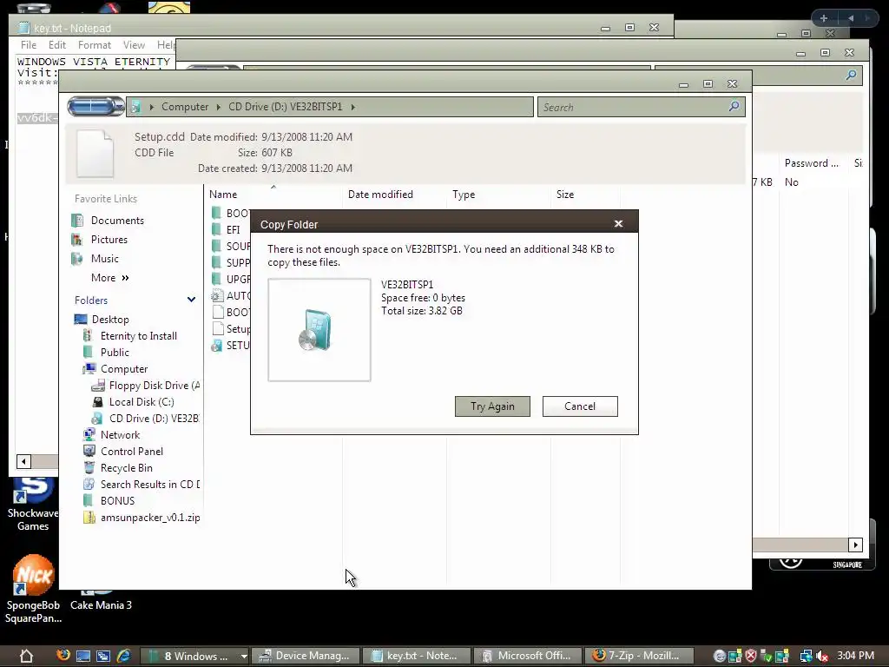Open Pictures favorite link

[x=109, y=240]
